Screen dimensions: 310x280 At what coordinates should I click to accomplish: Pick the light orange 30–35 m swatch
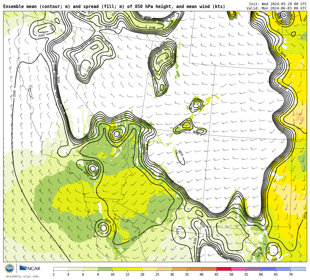tap(179, 269)
